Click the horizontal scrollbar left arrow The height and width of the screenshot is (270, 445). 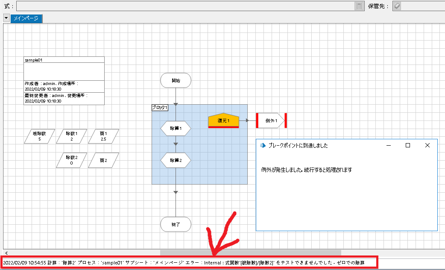click(x=6, y=252)
